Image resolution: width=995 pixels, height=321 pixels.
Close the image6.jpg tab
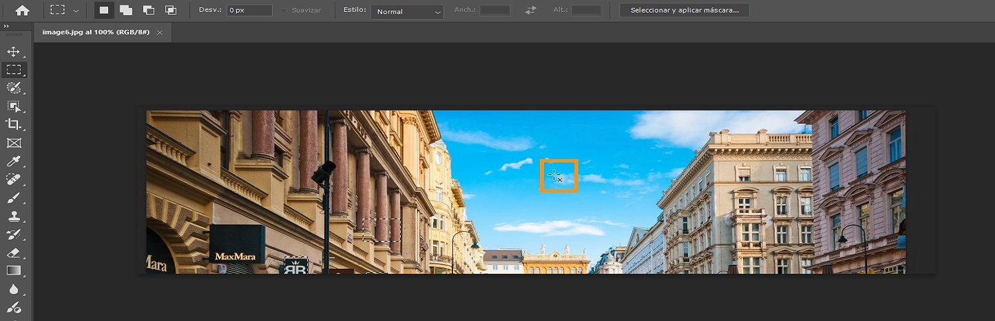pos(160,32)
